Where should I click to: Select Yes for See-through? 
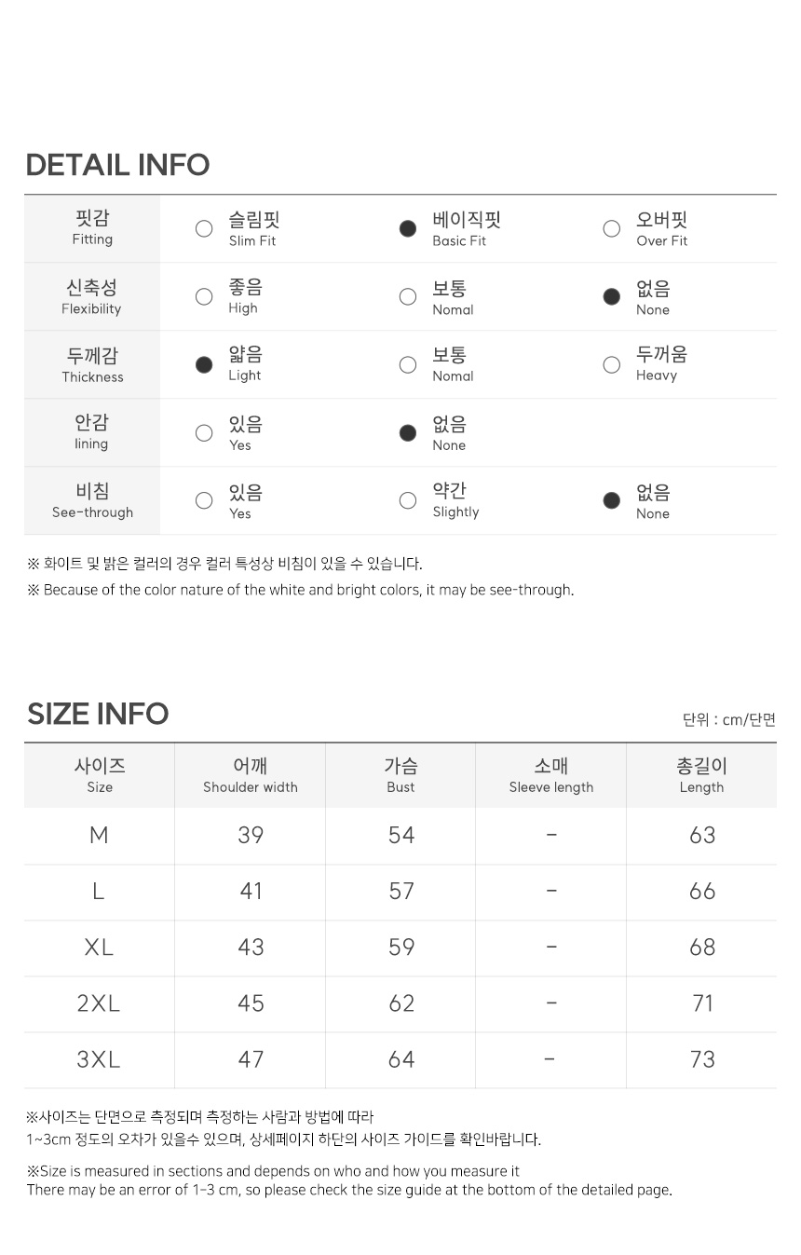204,500
